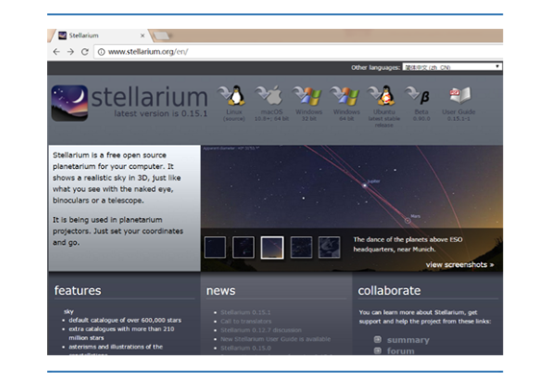Switch to the Stellarium browser tab
Image resolution: width=559 pixels, height=387 pixels.
click(100, 36)
